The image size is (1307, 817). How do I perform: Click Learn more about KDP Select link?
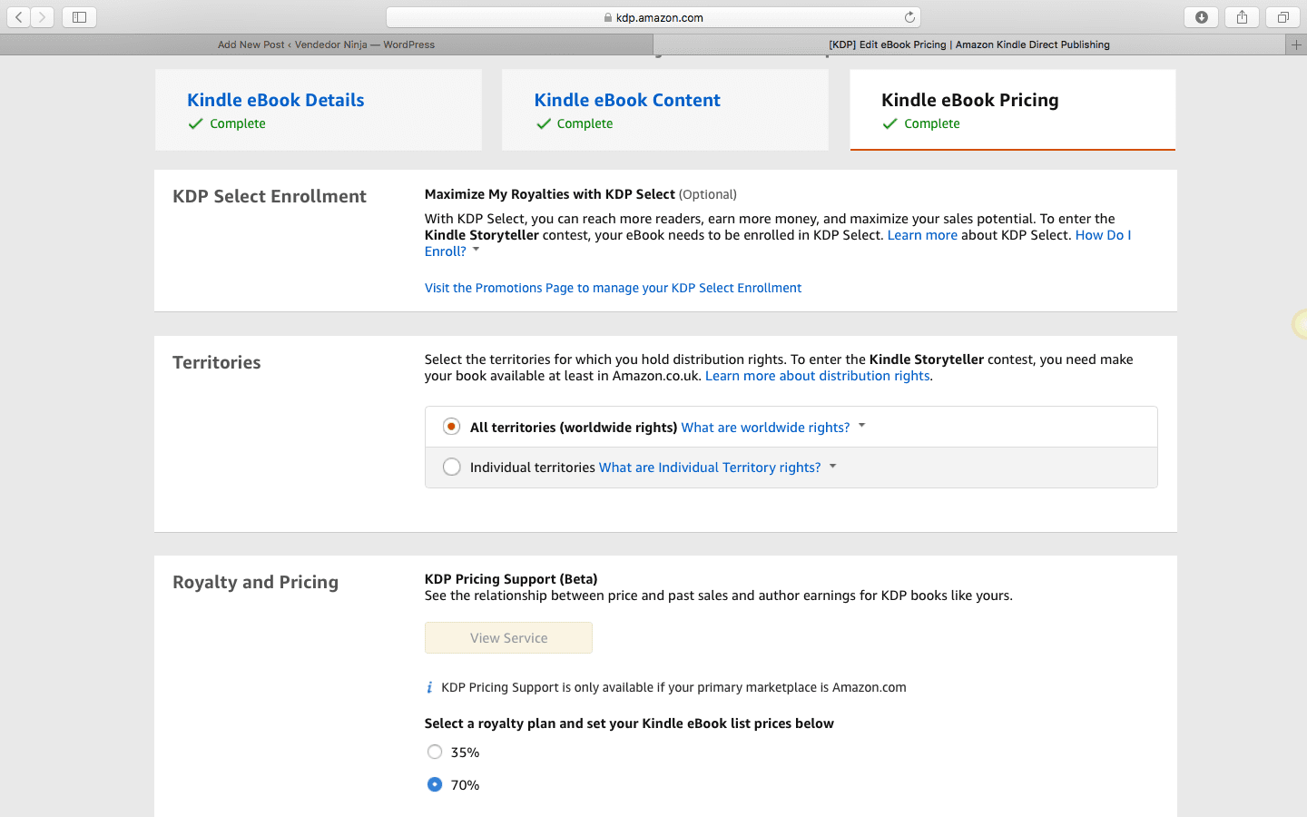[922, 235]
